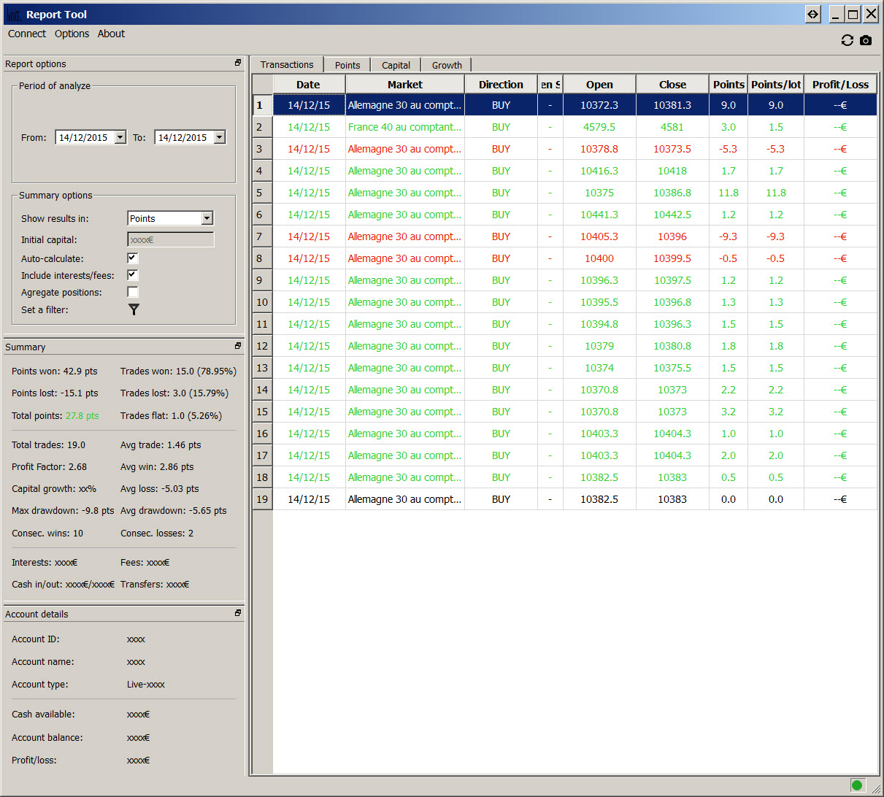Click the green connection status indicator
This screenshot has height=797, width=884.
click(857, 785)
